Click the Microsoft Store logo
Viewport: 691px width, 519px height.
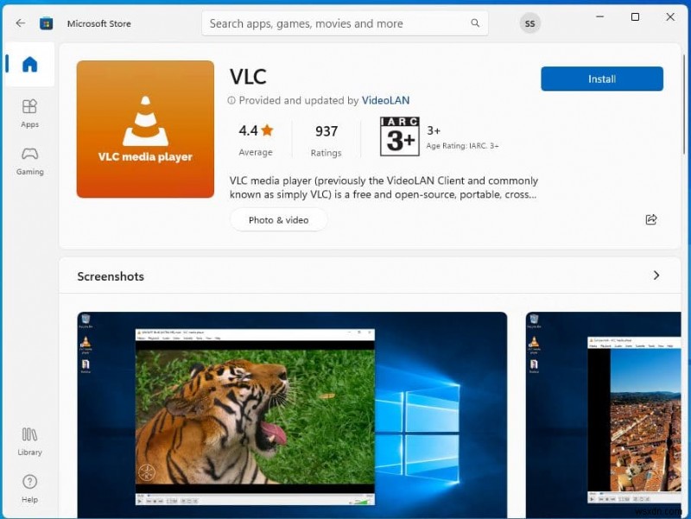(47, 23)
